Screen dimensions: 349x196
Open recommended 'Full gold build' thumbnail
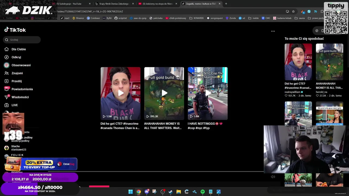[x=329, y=62]
